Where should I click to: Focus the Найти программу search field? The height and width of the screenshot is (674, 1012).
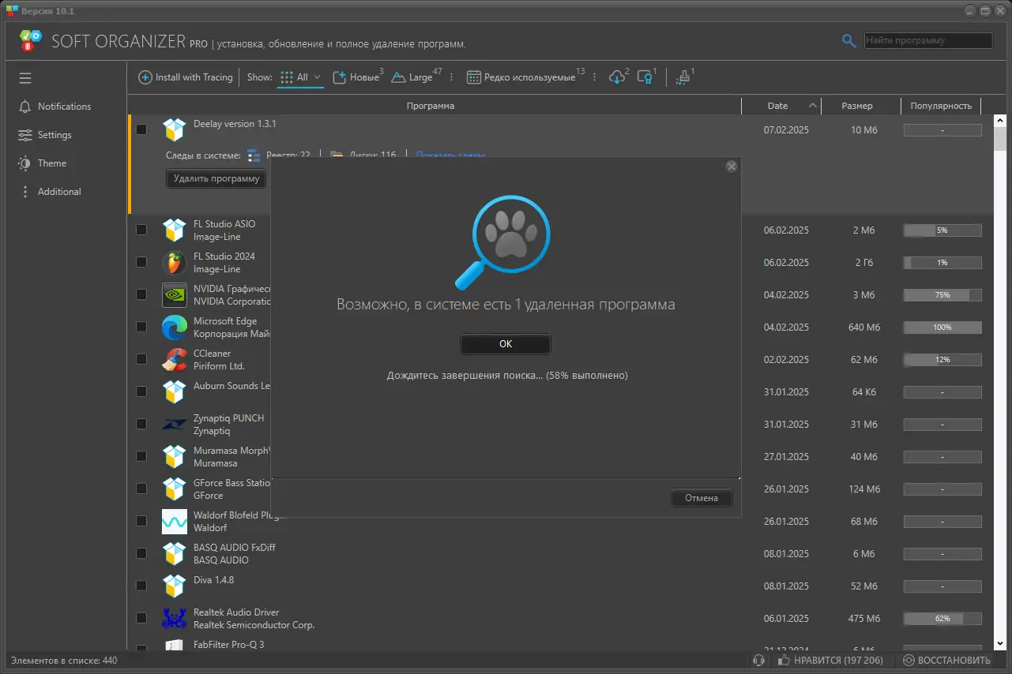tap(928, 41)
